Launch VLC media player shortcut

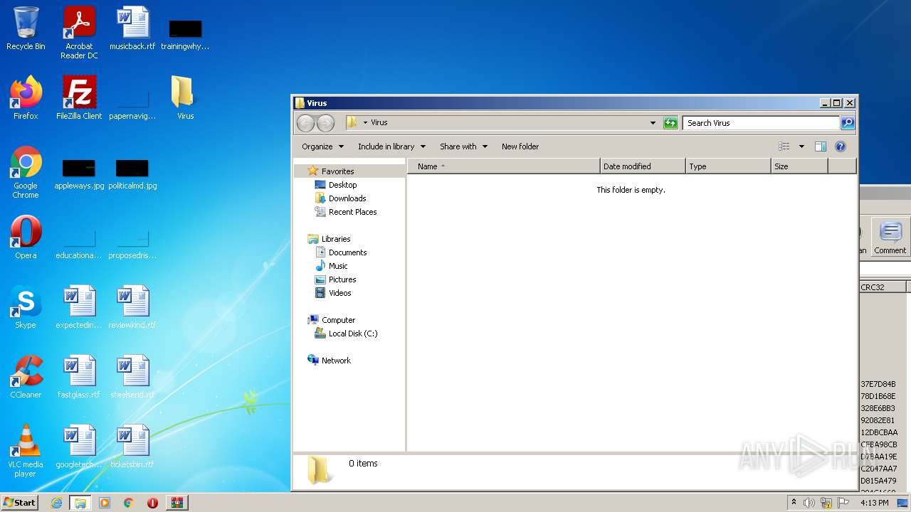(x=26, y=451)
